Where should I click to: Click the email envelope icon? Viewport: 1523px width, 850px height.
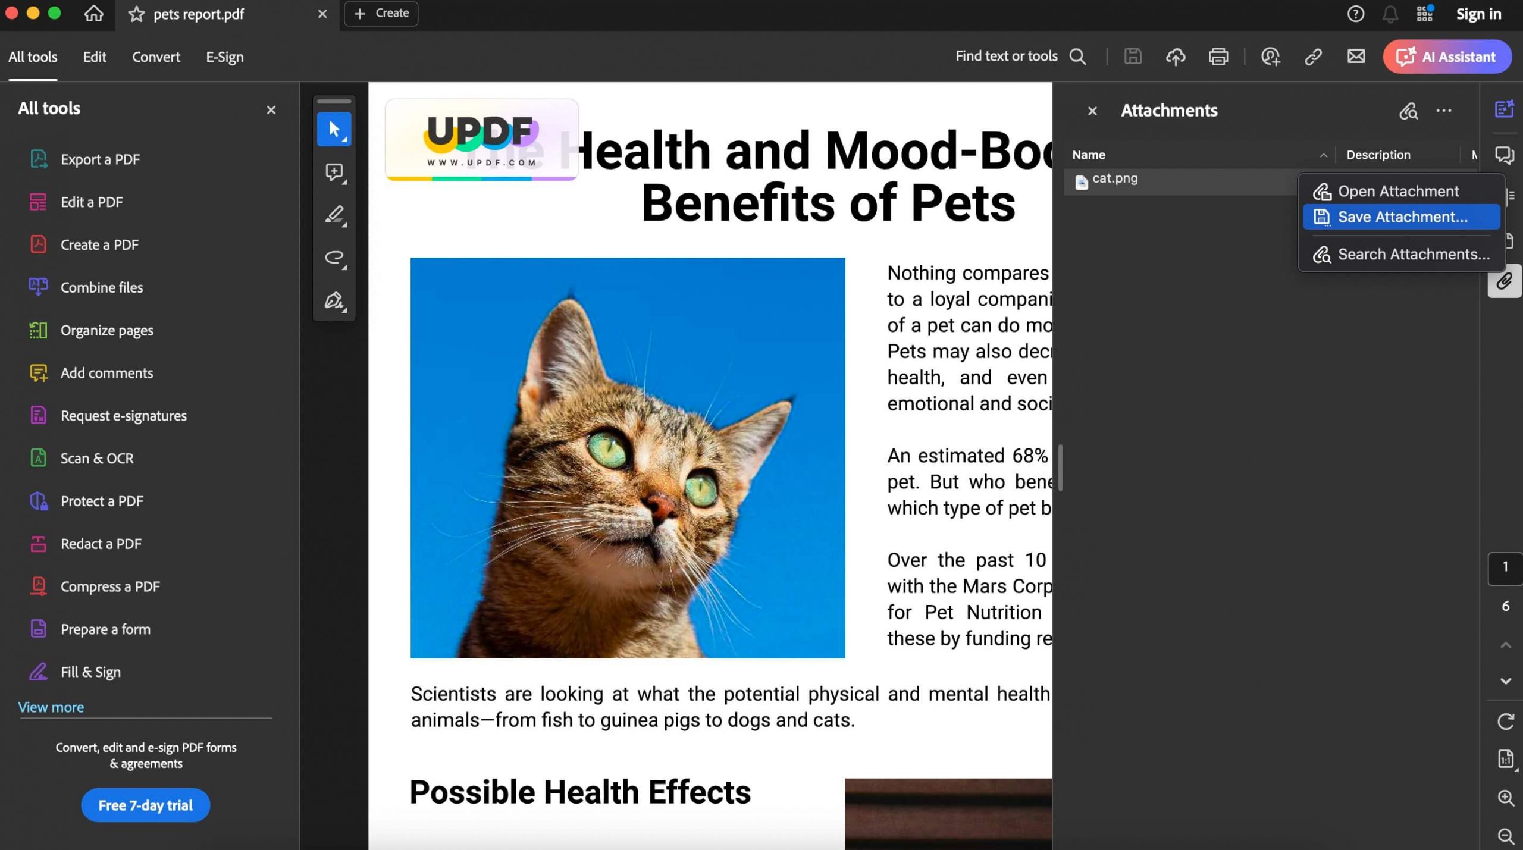(x=1356, y=57)
